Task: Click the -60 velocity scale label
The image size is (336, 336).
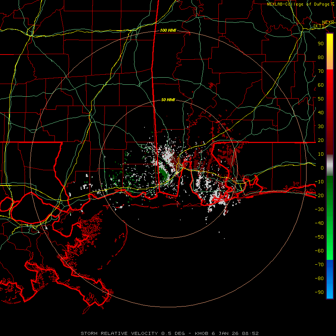Action: pyautogui.click(x=319, y=251)
